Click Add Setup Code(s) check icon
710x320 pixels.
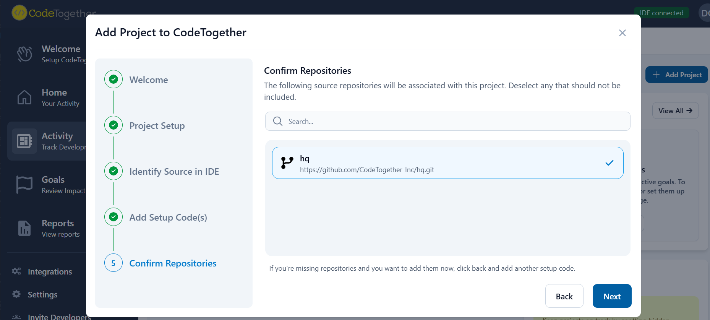pos(113,217)
